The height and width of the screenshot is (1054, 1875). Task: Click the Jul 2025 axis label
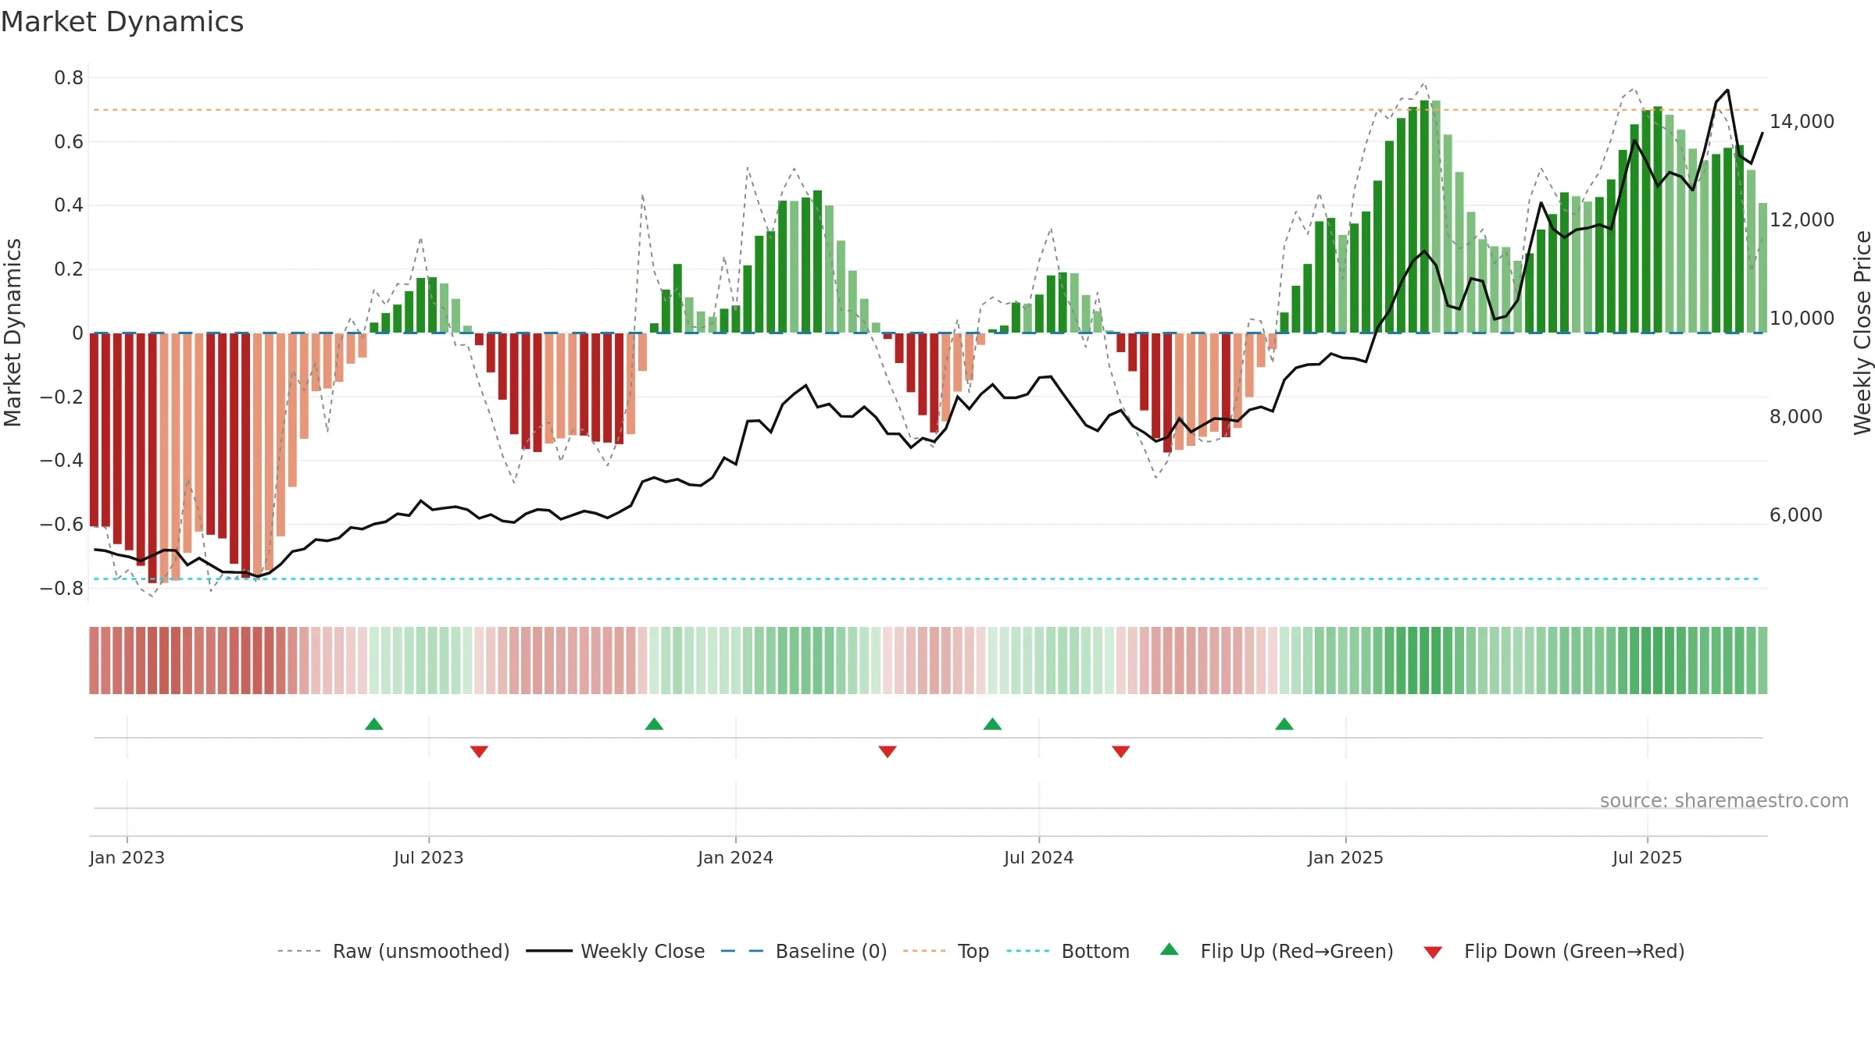click(1648, 857)
